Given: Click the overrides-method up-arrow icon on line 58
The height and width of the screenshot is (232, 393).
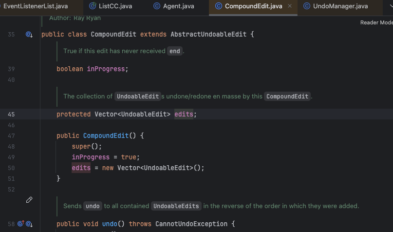Looking at the screenshot, I should pyautogui.click(x=21, y=224).
